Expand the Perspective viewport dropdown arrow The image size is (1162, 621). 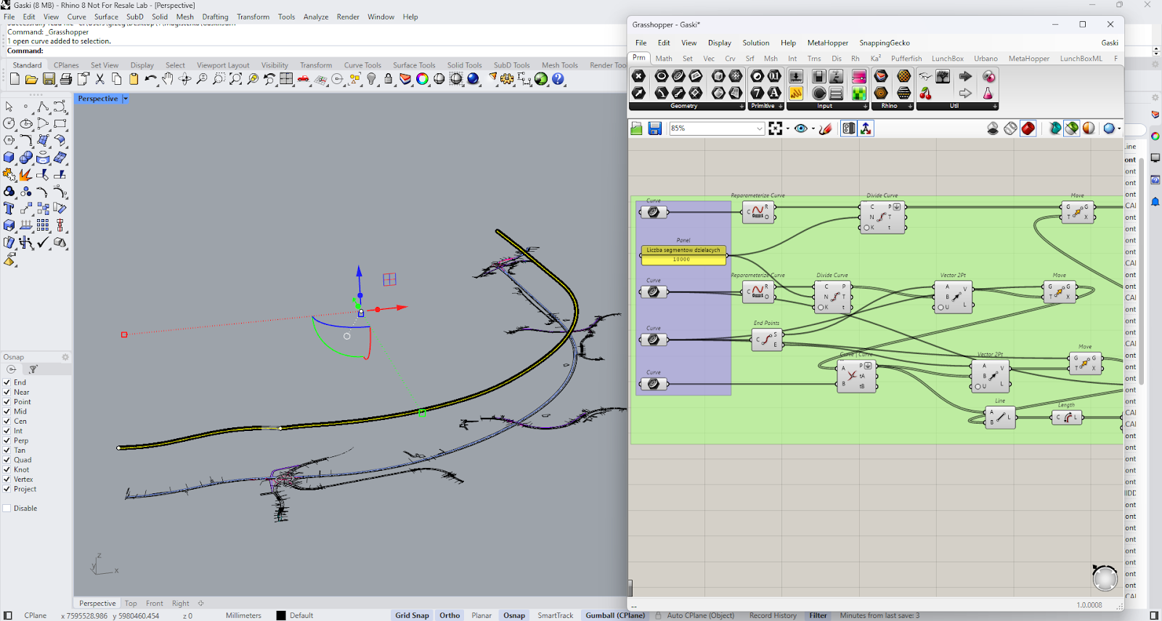click(125, 99)
